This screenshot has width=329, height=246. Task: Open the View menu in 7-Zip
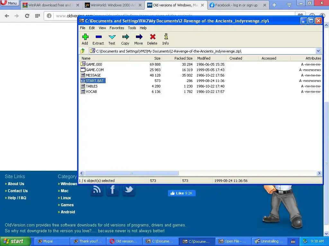click(x=102, y=28)
